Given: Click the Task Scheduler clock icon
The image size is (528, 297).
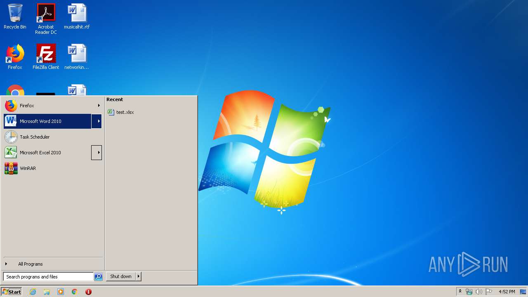Looking at the screenshot, I should tap(11, 137).
